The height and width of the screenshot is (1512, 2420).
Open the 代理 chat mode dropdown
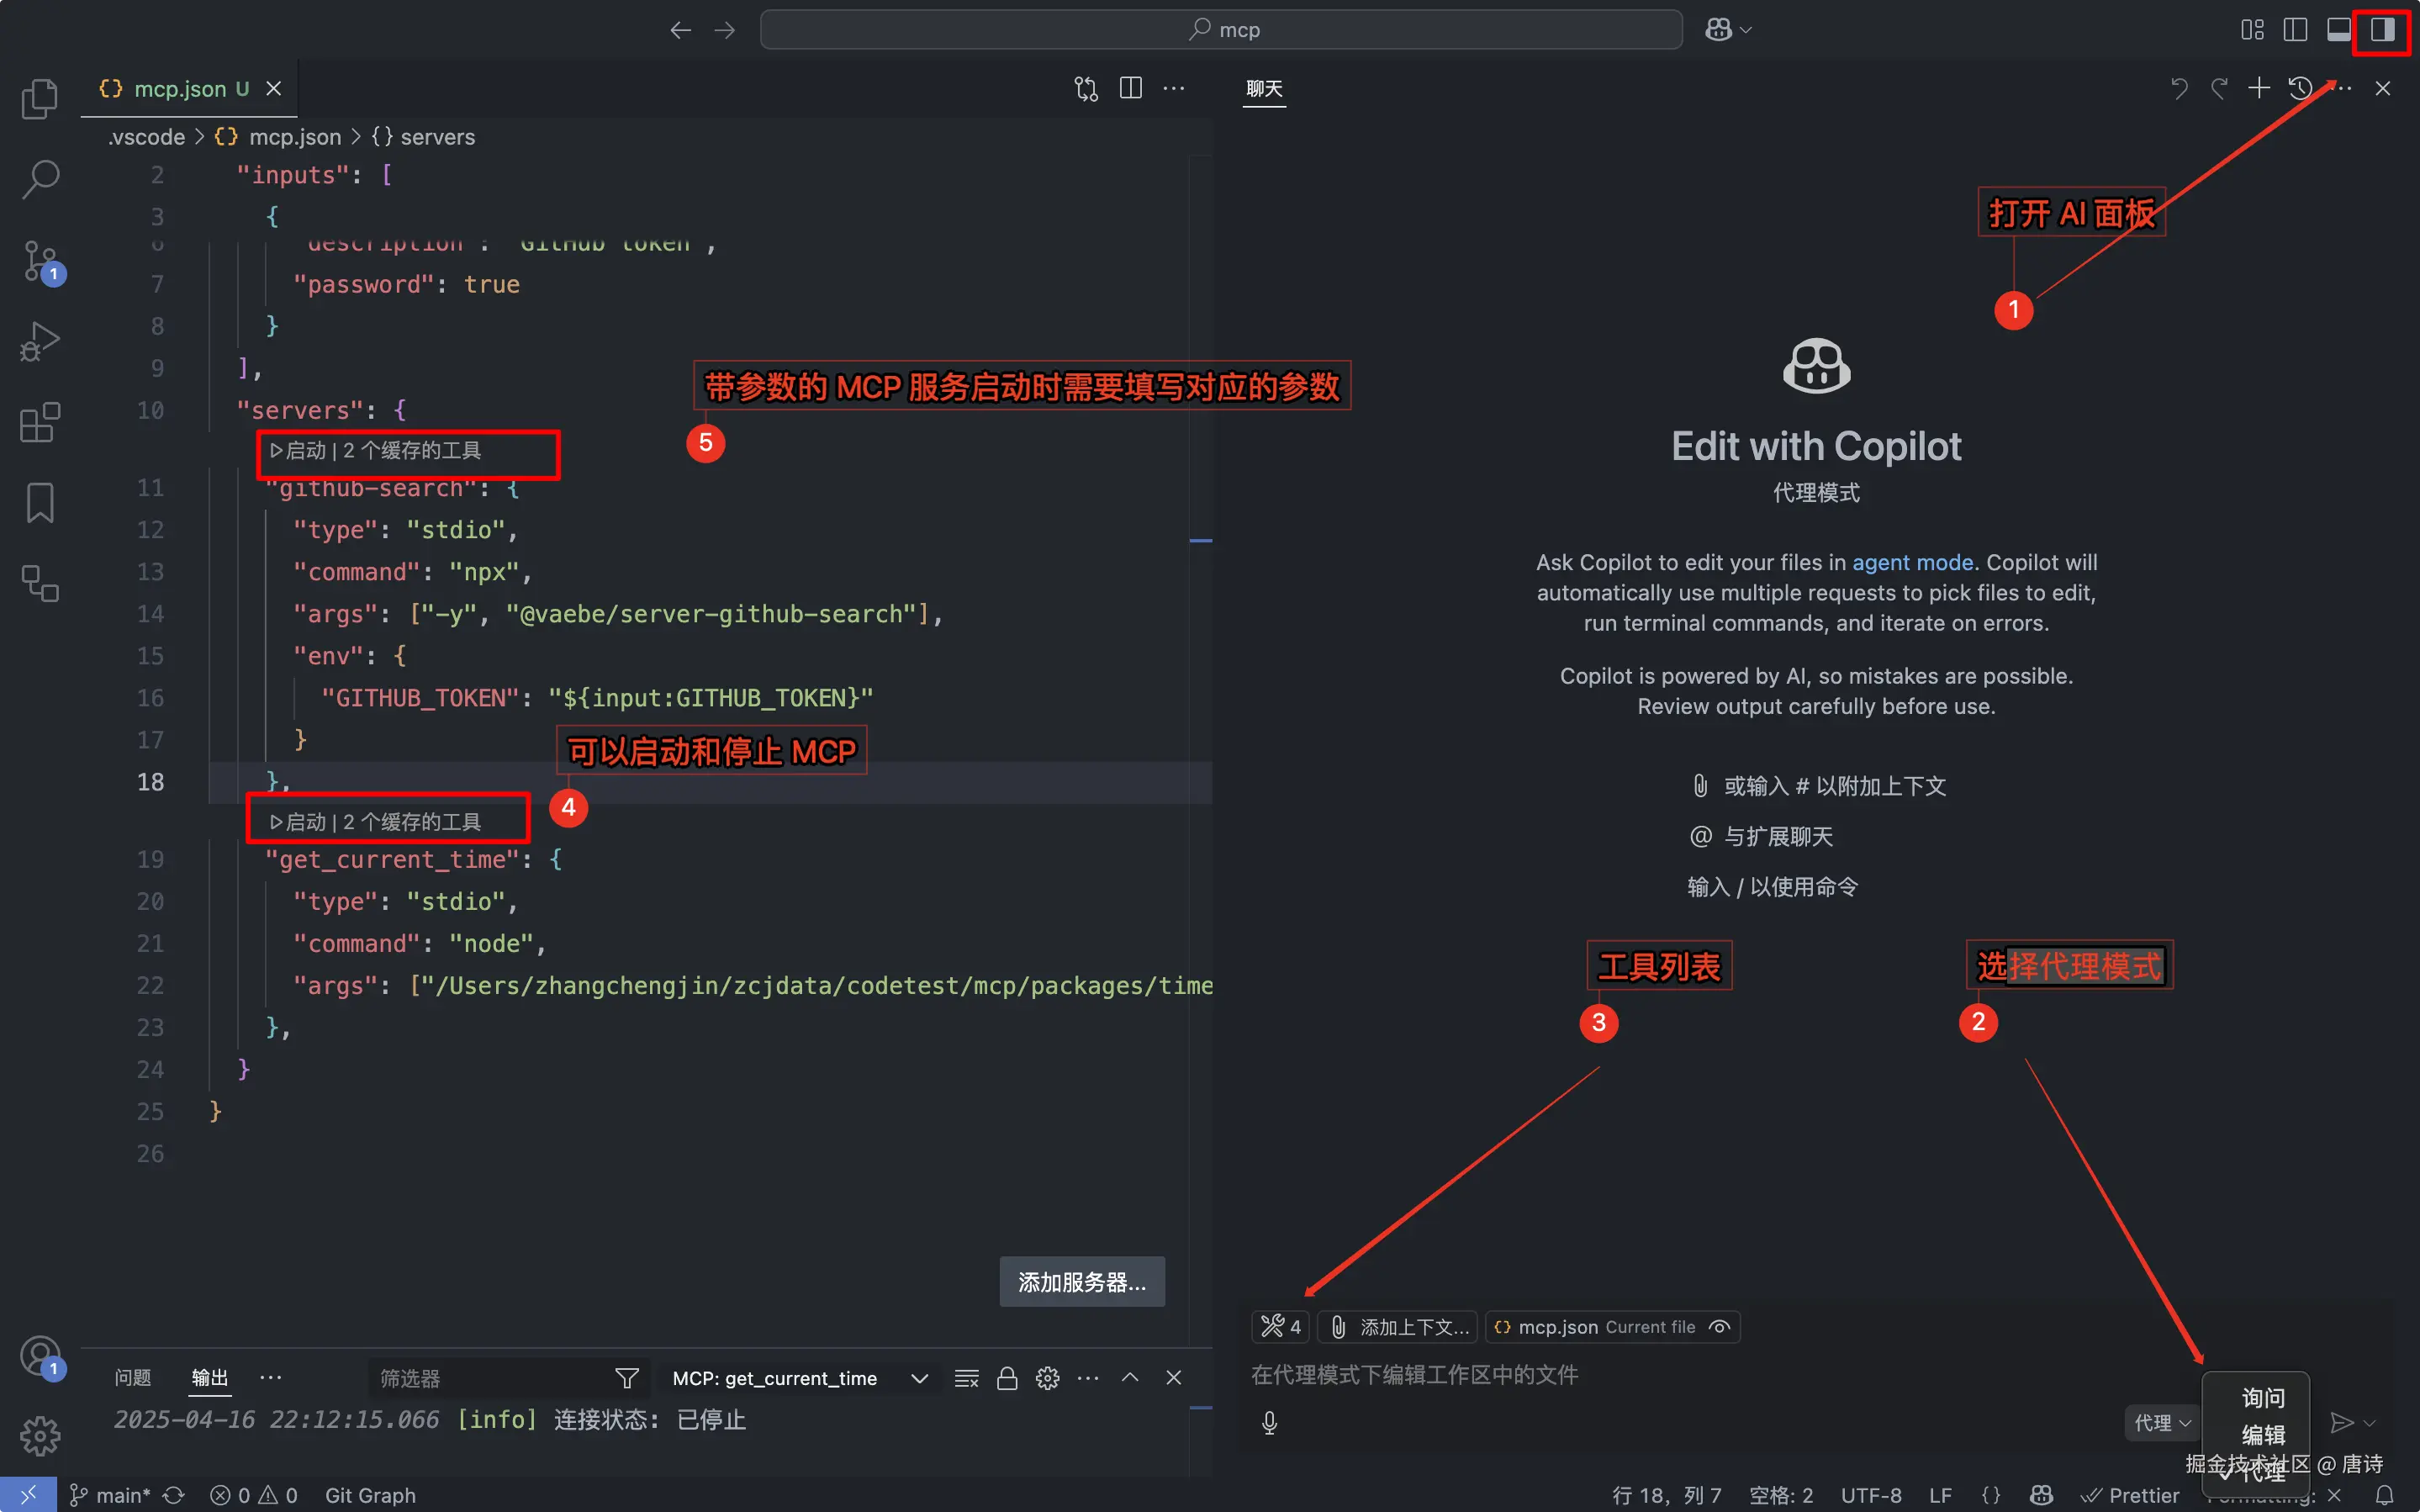[2162, 1422]
